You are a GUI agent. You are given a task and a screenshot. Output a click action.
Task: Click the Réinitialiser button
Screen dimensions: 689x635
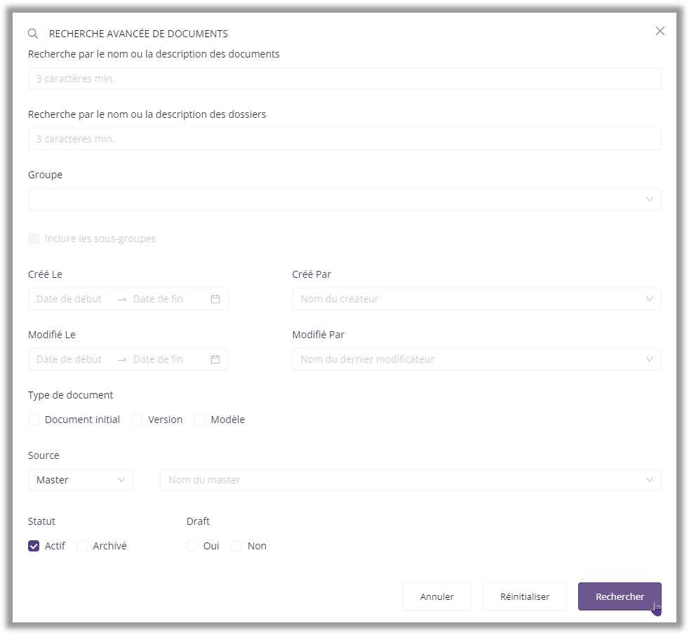(x=524, y=596)
